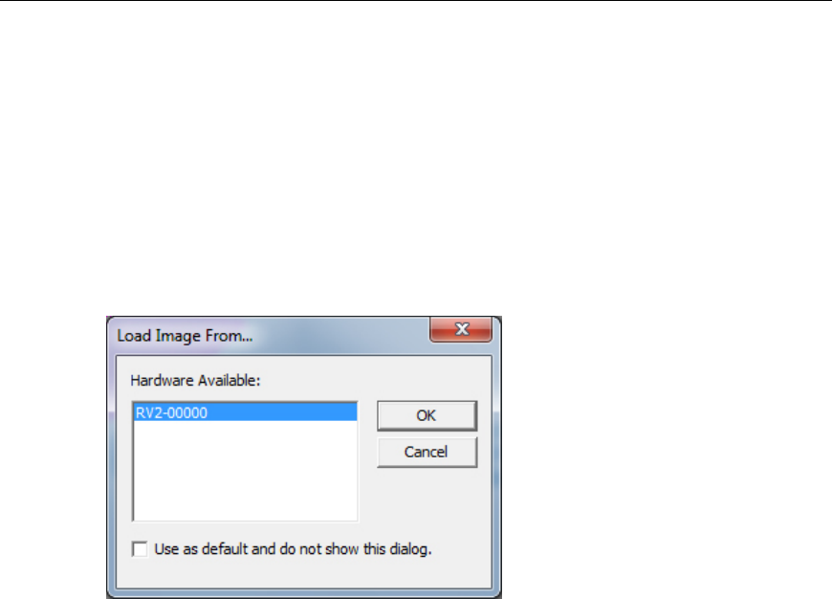
Task: Tick the box beside Use as default
Action: (140, 549)
